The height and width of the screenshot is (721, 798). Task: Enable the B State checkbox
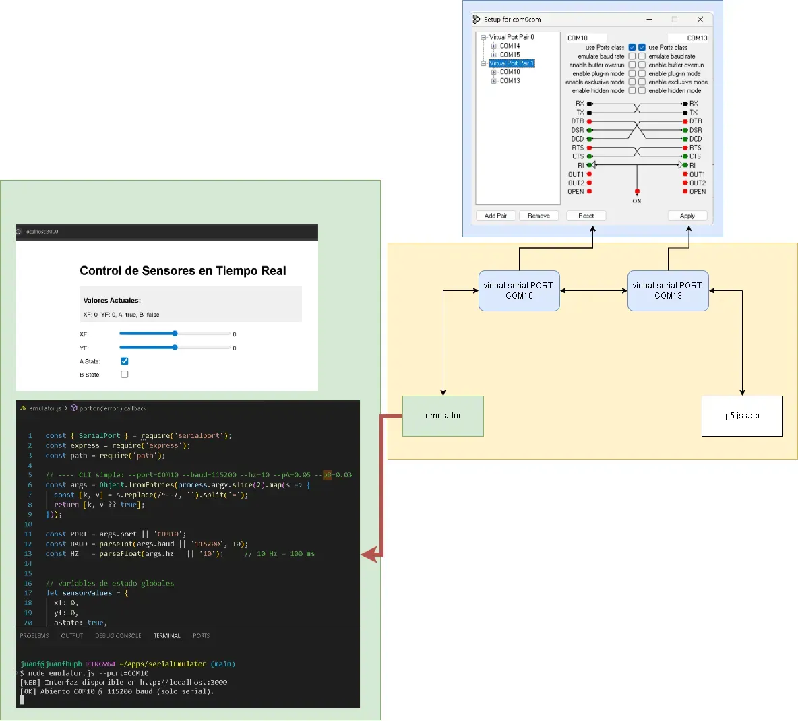[x=125, y=375]
